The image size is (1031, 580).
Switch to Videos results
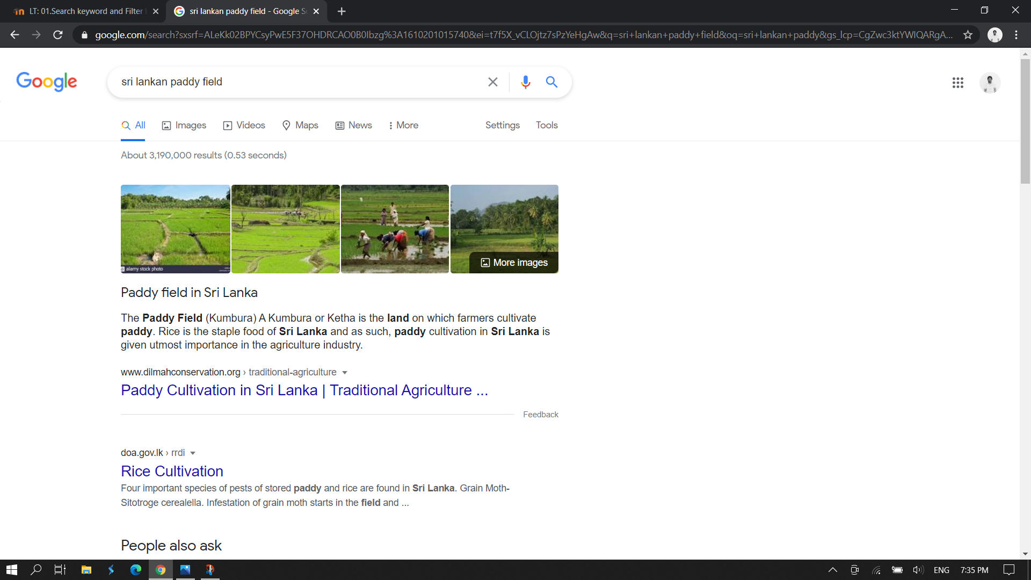[244, 125]
